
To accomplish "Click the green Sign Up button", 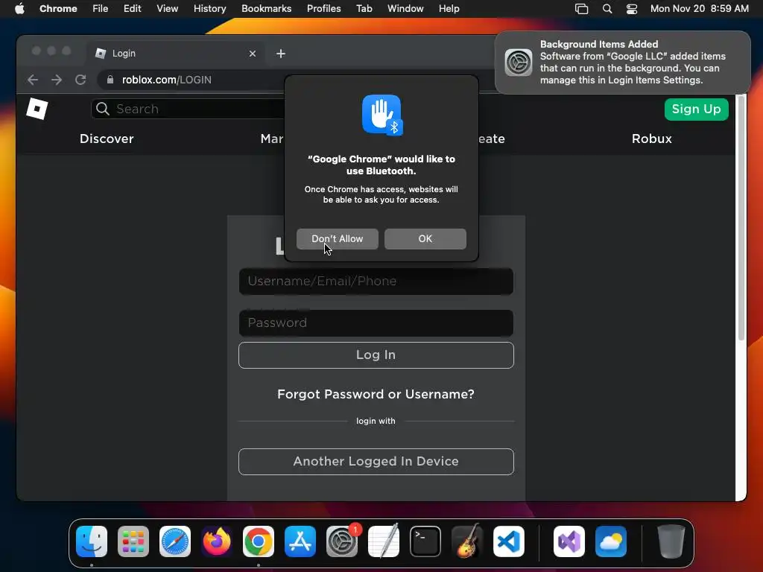I will pyautogui.click(x=697, y=109).
